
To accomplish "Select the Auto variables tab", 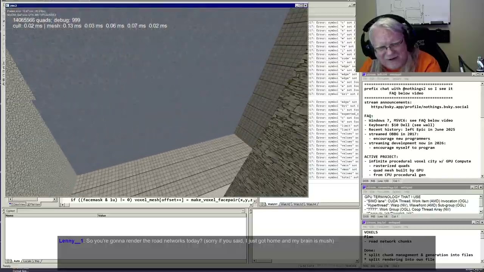I will point(16,261).
